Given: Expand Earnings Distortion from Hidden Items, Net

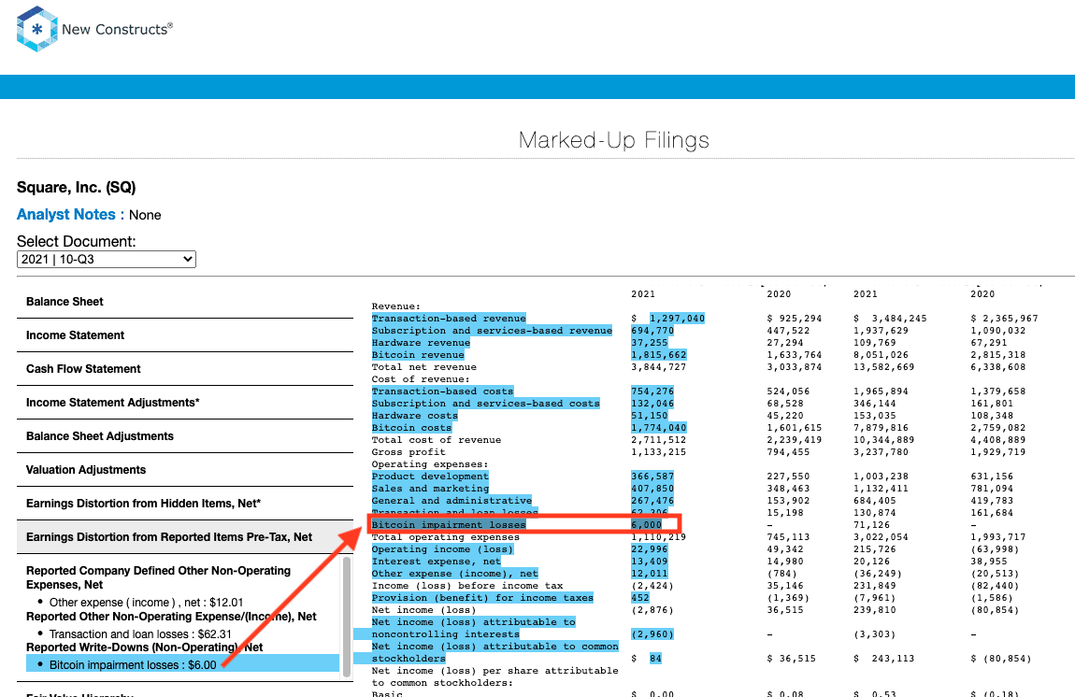Looking at the screenshot, I should point(185,503).
